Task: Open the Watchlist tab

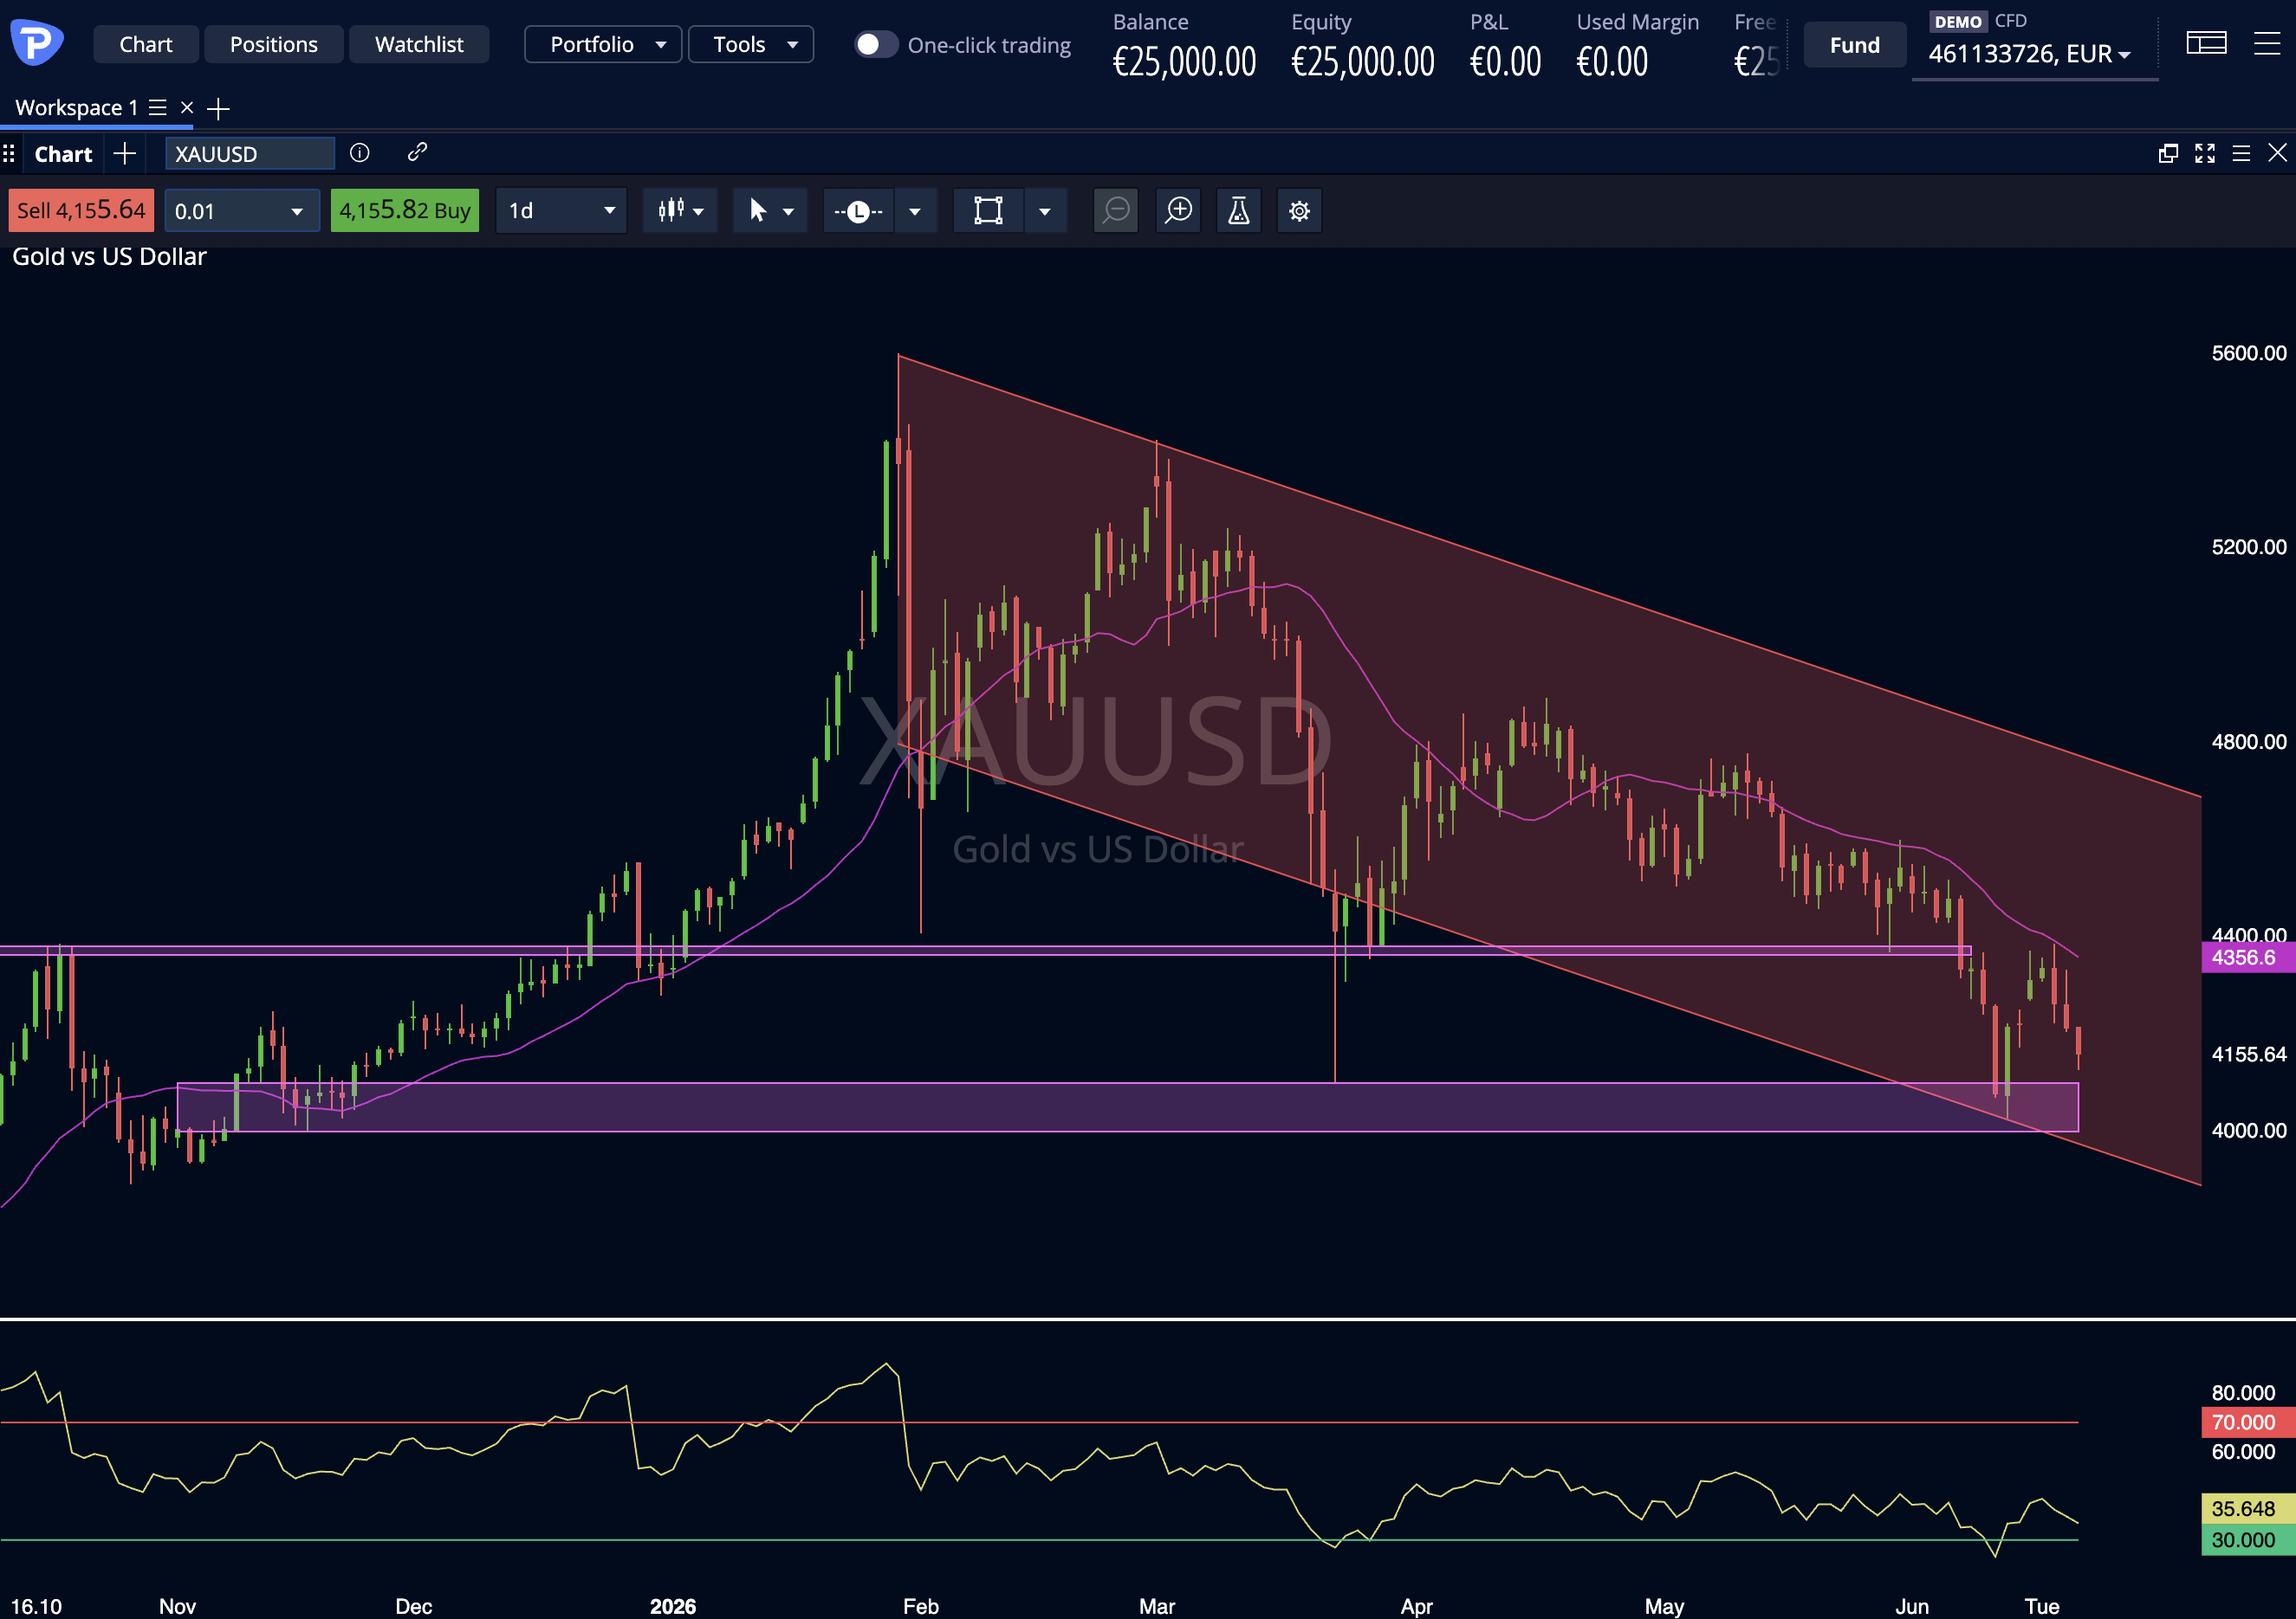Action: [419, 44]
